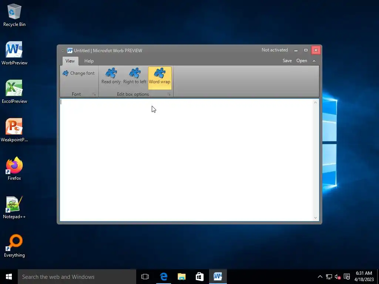Open the Font group dialog launcher
Image resolution: width=379 pixels, height=284 pixels.
[94, 94]
